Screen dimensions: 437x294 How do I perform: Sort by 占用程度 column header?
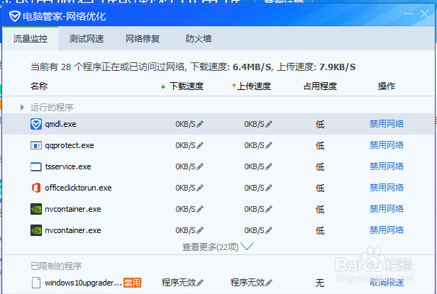click(320, 86)
